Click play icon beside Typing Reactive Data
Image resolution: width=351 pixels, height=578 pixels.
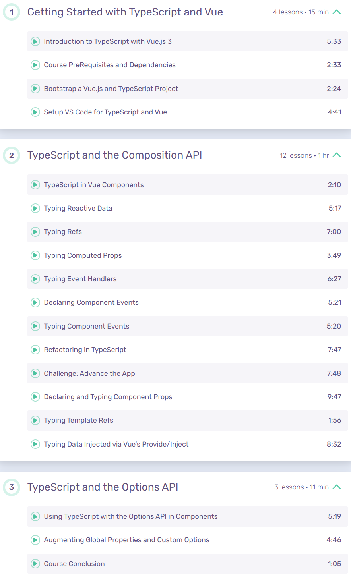(35, 208)
